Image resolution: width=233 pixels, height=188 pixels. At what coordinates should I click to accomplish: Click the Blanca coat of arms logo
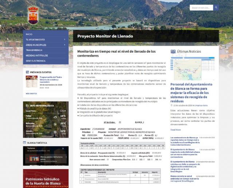(x=33, y=15)
